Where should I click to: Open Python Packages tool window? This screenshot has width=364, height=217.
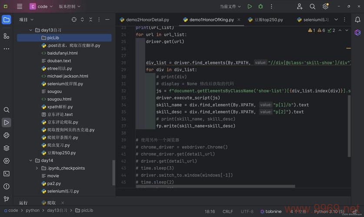click(x=6, y=135)
